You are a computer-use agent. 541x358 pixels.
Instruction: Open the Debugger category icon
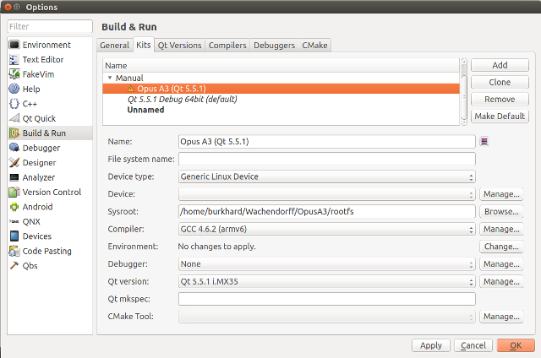[x=14, y=148]
